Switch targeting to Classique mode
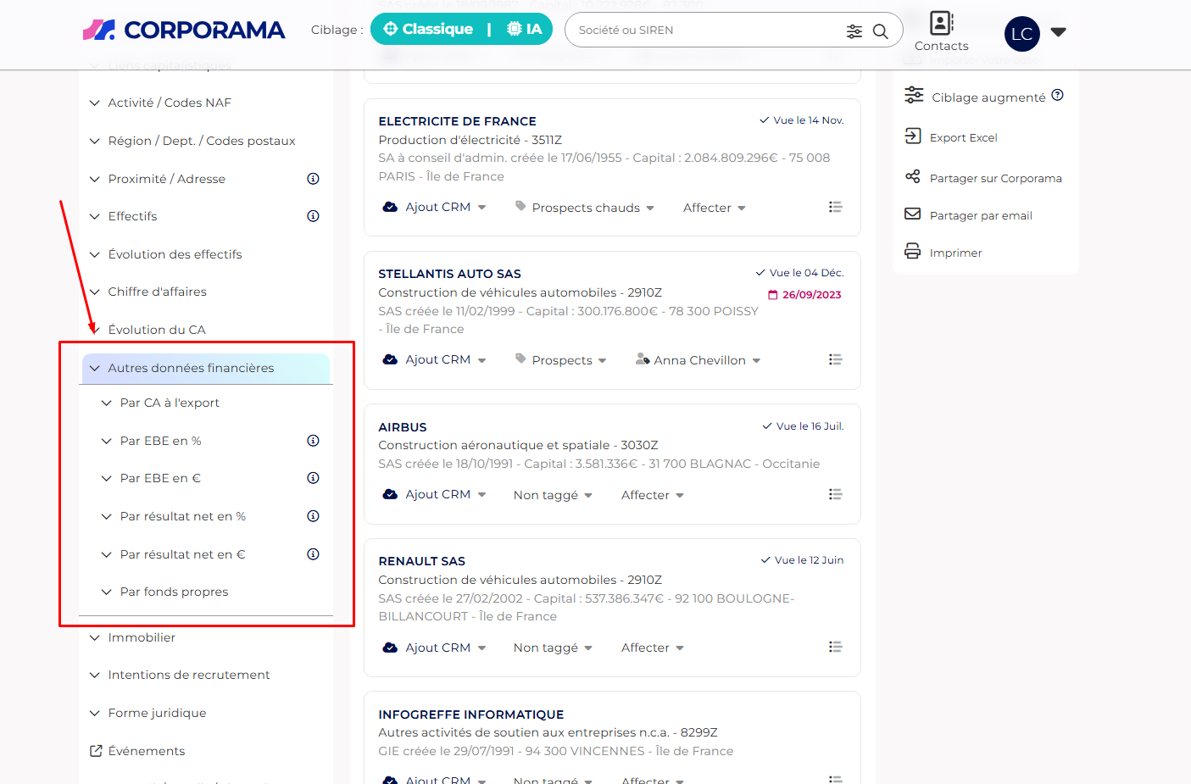Viewport: 1191px width, 784px height. click(x=428, y=30)
